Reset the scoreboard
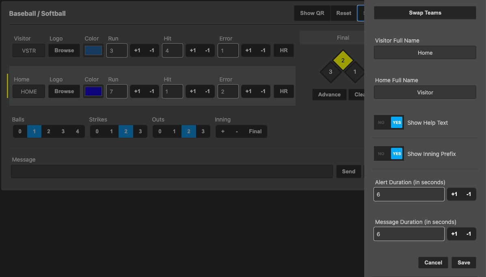Screen dimensions: 486x277 343,13
